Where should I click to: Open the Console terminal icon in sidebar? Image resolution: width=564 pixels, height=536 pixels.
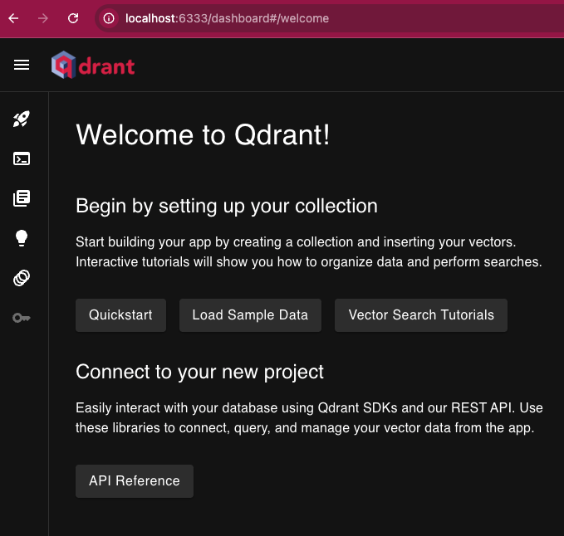pos(22,158)
